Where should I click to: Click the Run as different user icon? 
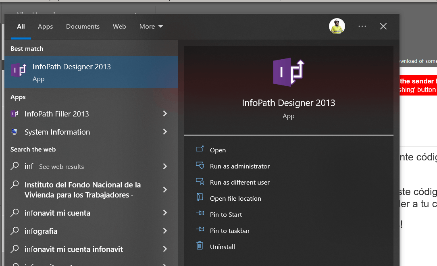tap(200, 182)
